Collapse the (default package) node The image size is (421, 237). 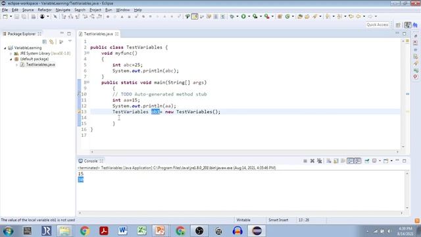(x=11, y=59)
